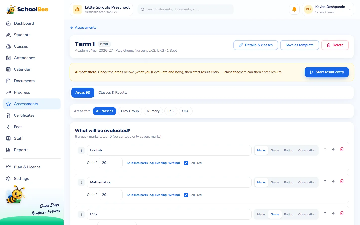Set English evaluation type to Rating
Screen dimensions: 360x225
tap(289, 150)
